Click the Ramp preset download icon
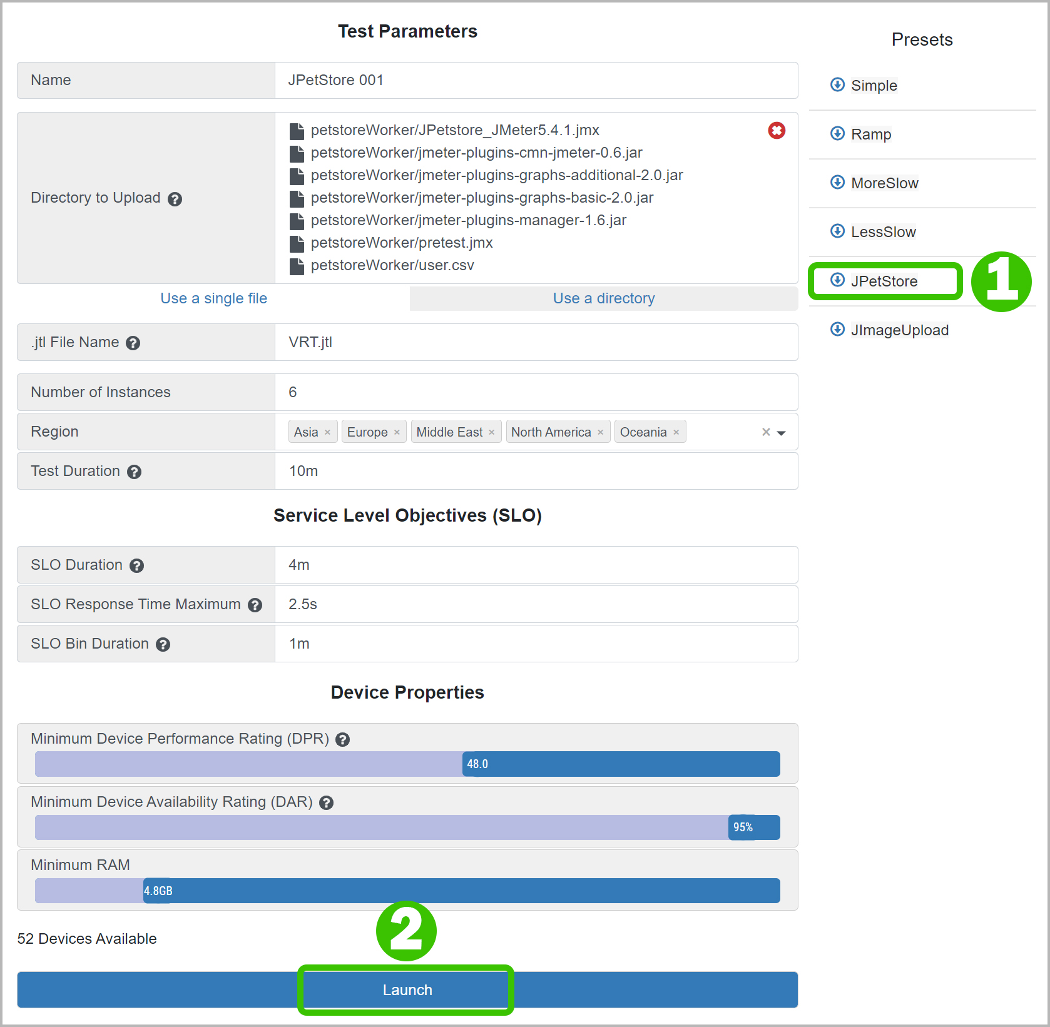 click(x=837, y=133)
